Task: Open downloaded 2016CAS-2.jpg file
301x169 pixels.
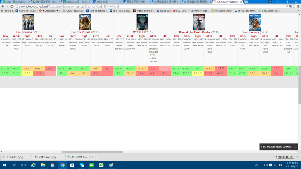Action: [x=15, y=157]
